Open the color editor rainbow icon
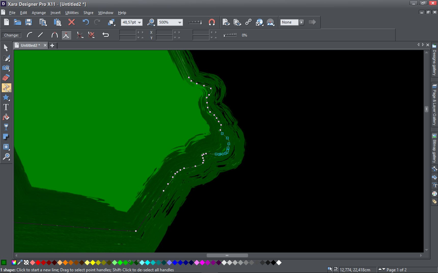Viewport: 438px width, 273px height. pyautogui.click(x=14, y=263)
